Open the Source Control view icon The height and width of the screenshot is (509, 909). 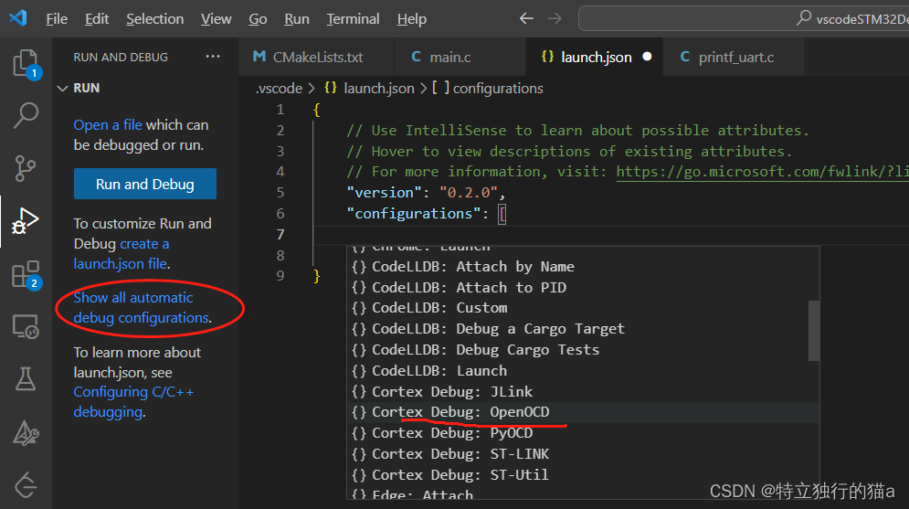pos(26,169)
